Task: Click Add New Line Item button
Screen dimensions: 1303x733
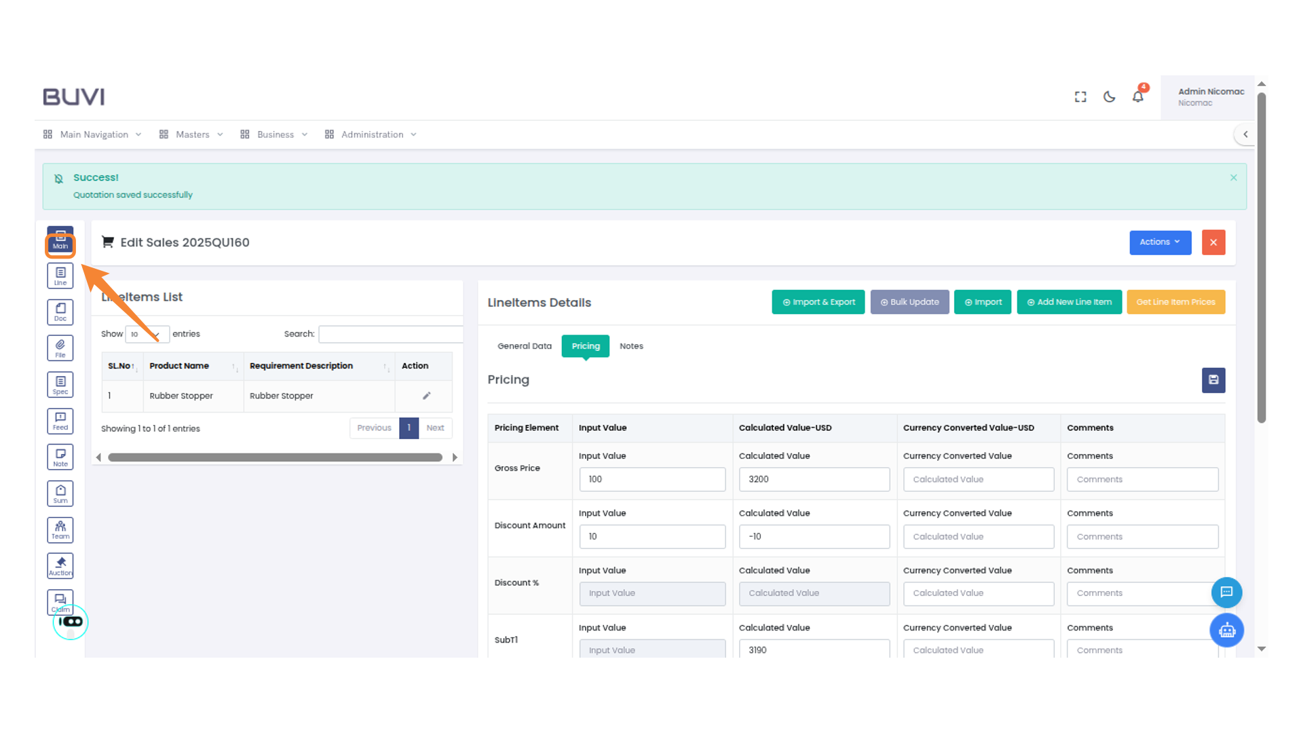Action: pyautogui.click(x=1069, y=302)
